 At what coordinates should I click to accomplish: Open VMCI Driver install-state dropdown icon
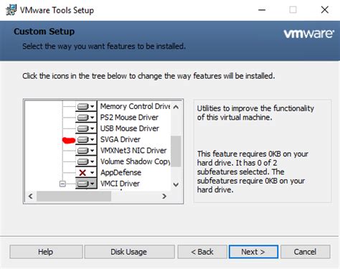(86, 184)
